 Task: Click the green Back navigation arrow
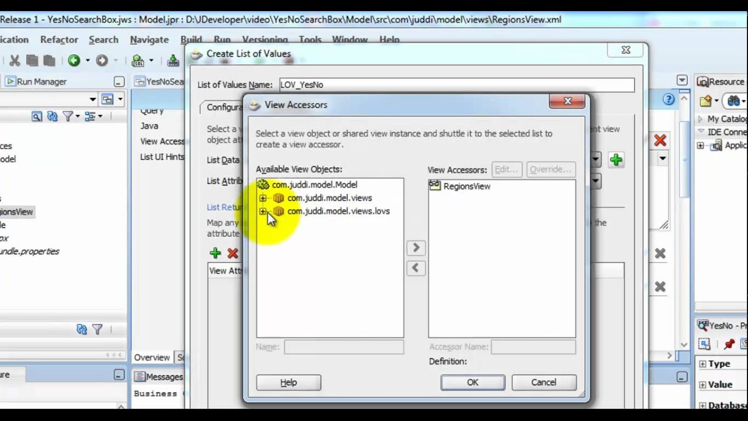pyautogui.click(x=74, y=60)
